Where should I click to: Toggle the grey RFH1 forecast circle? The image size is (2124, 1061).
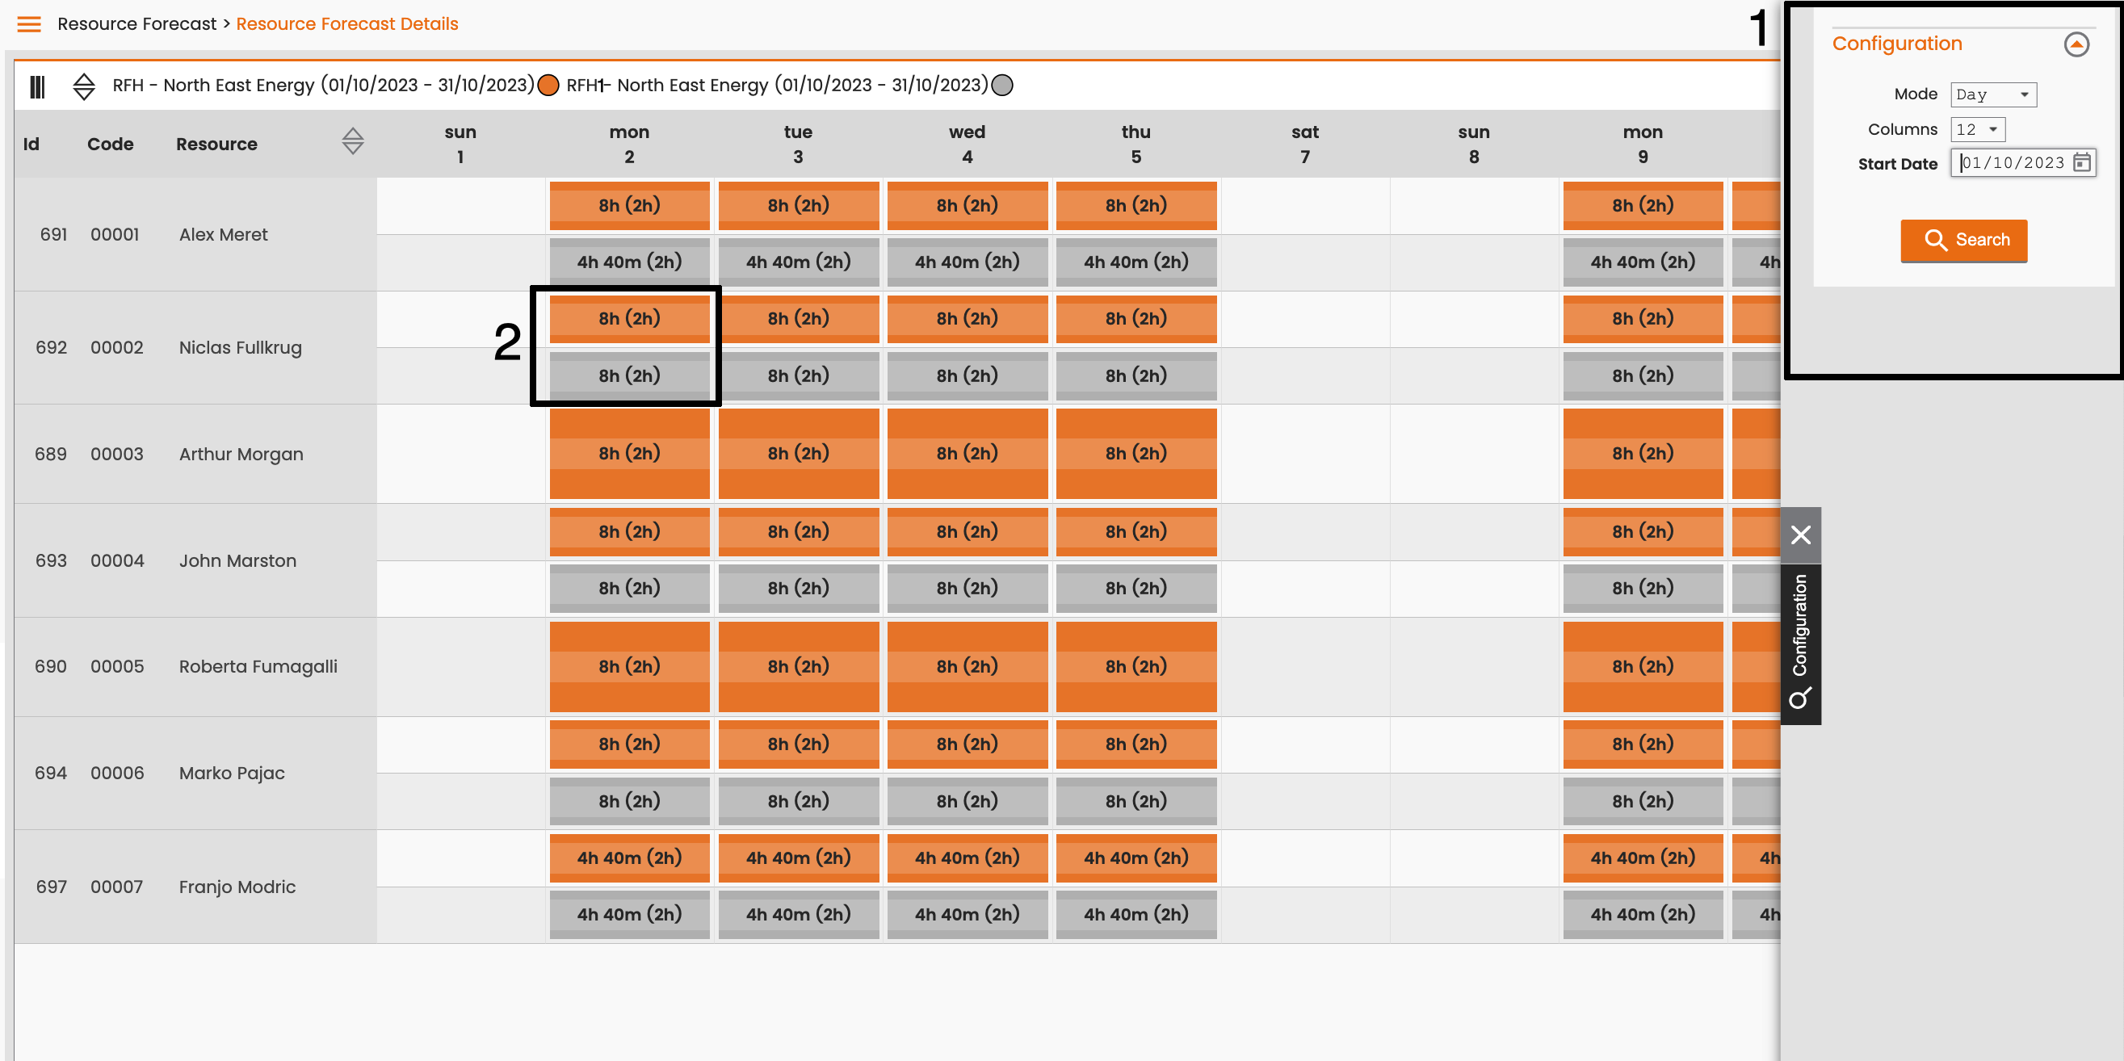(1001, 85)
